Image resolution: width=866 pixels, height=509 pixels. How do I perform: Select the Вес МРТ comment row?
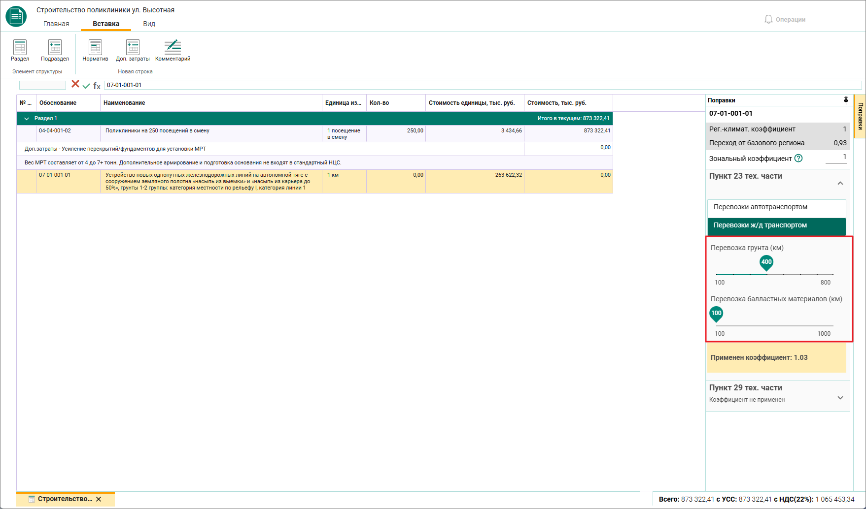[314, 162]
